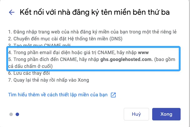Open the "Tìm hiểu thêm về cách thiết lập miền" link
190x127 pixels.
(58, 95)
